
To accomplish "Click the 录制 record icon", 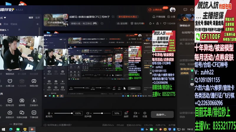I will [x=135, y=113].
